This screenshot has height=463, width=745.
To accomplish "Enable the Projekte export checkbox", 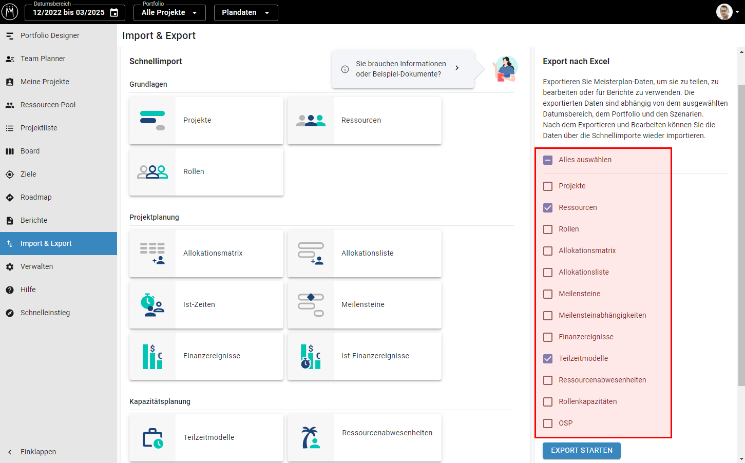I will pos(548,186).
